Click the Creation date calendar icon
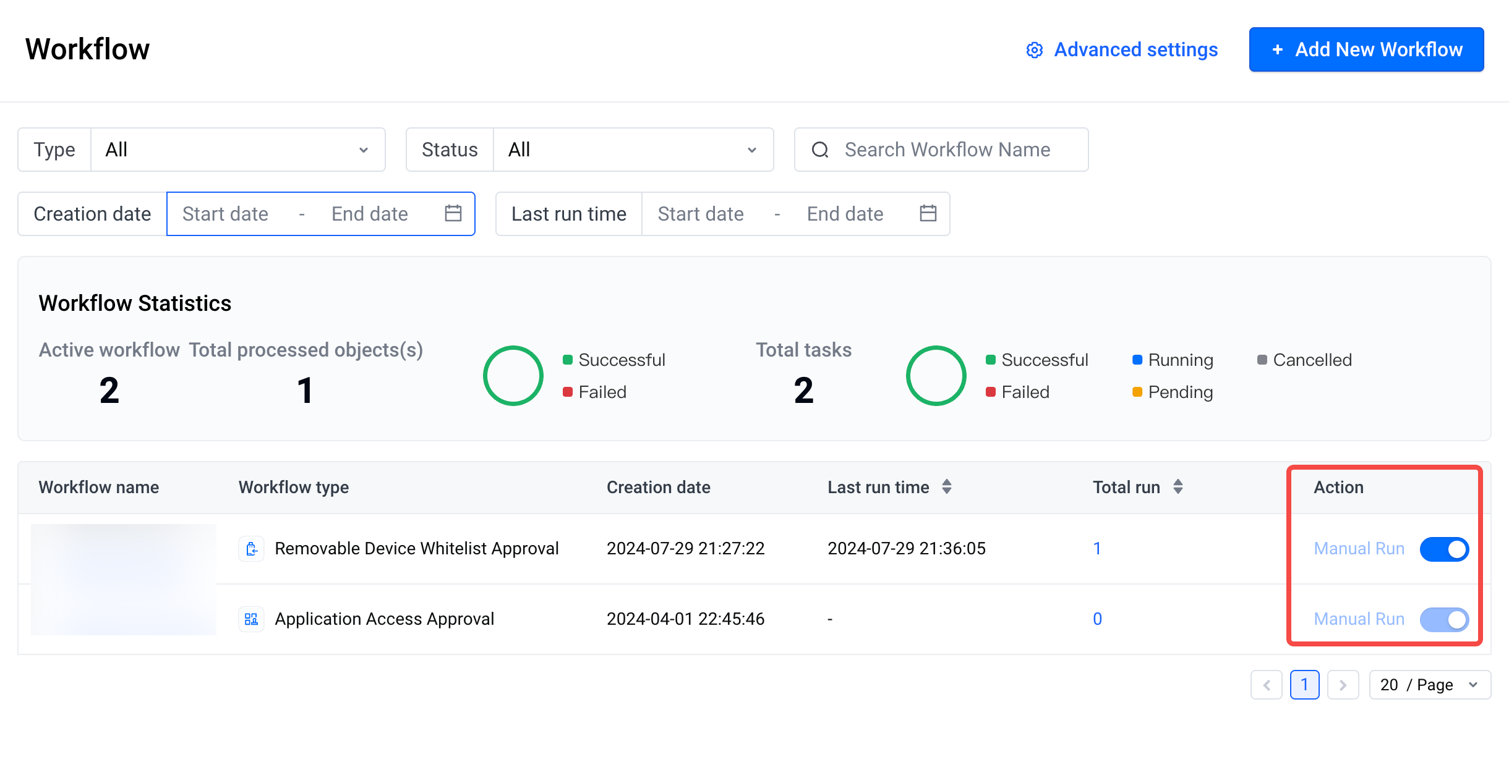 (x=453, y=213)
